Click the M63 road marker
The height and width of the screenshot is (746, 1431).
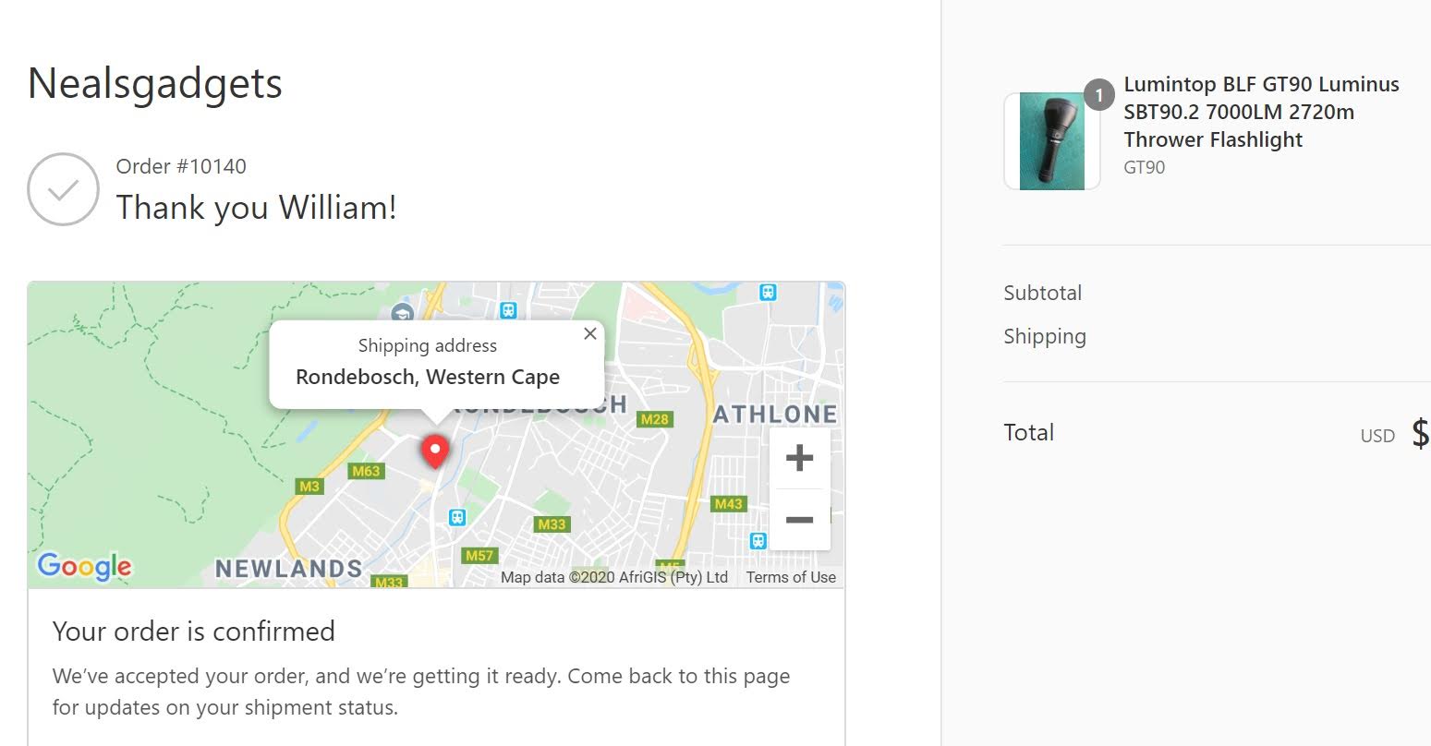[x=366, y=471]
